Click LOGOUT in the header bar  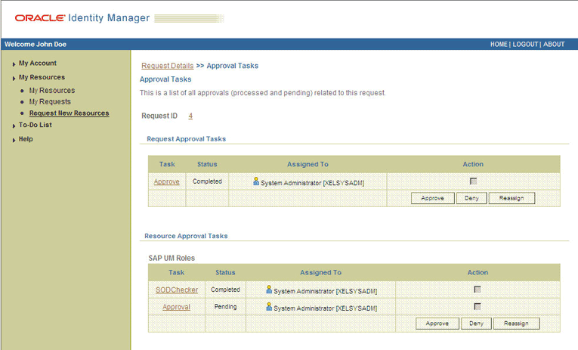point(525,45)
